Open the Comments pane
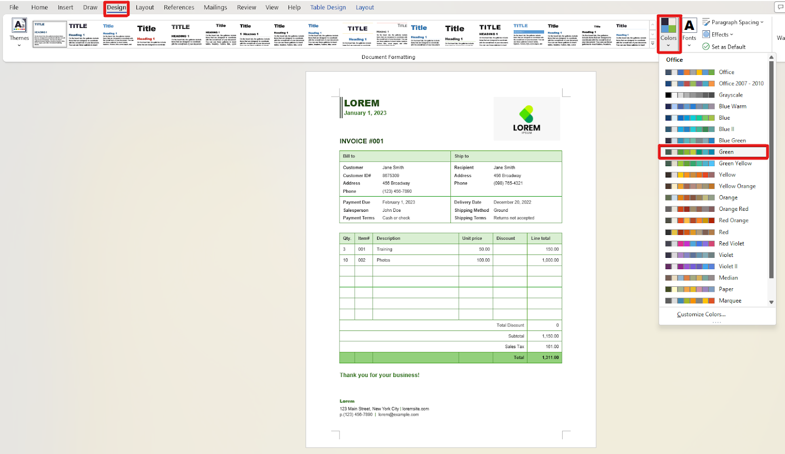Viewport: 785px width, 454px height. pos(780,7)
